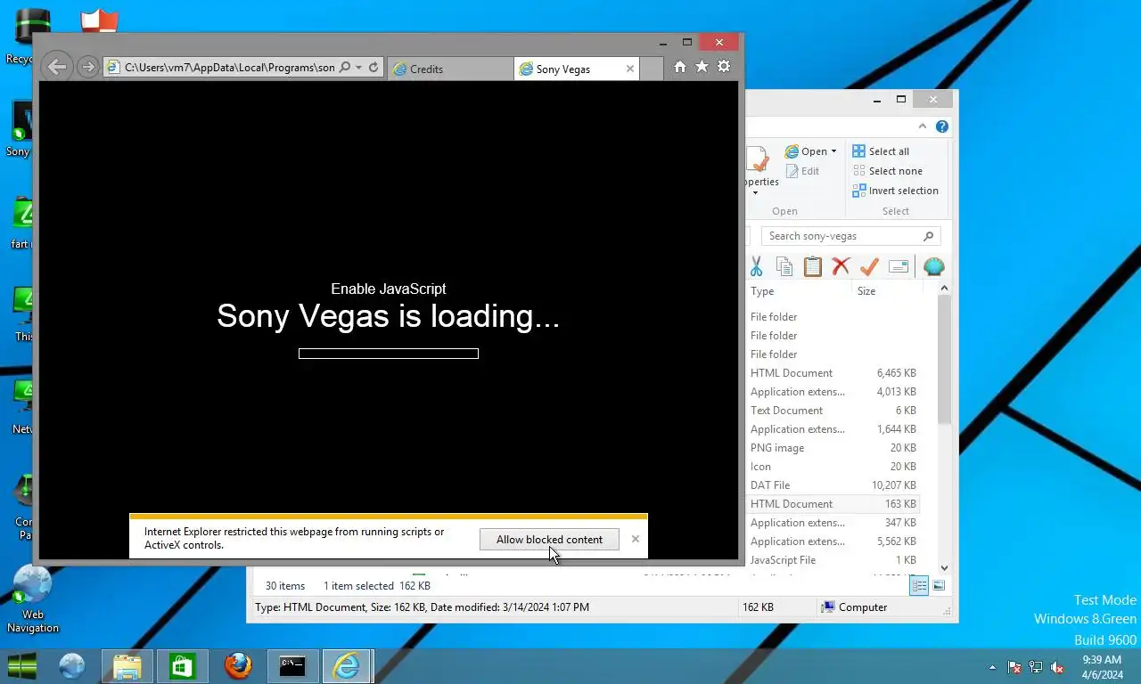Image resolution: width=1141 pixels, height=684 pixels.
Task: Open Windows Store from the taskbar
Action: click(182, 666)
